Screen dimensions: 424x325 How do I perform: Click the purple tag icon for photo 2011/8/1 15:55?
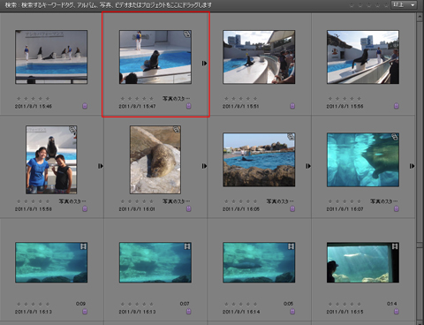coord(397,106)
